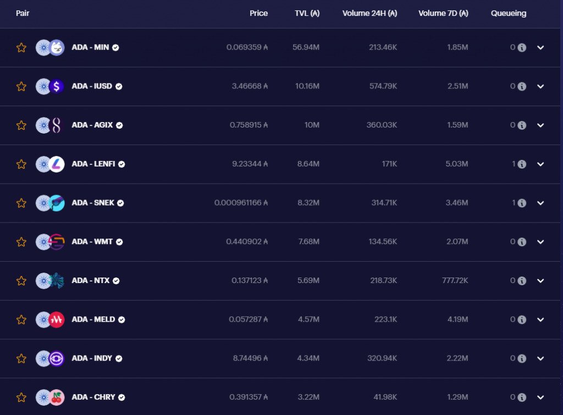Click the Queueing column header
Screen dimensions: 563x415
[508, 13]
